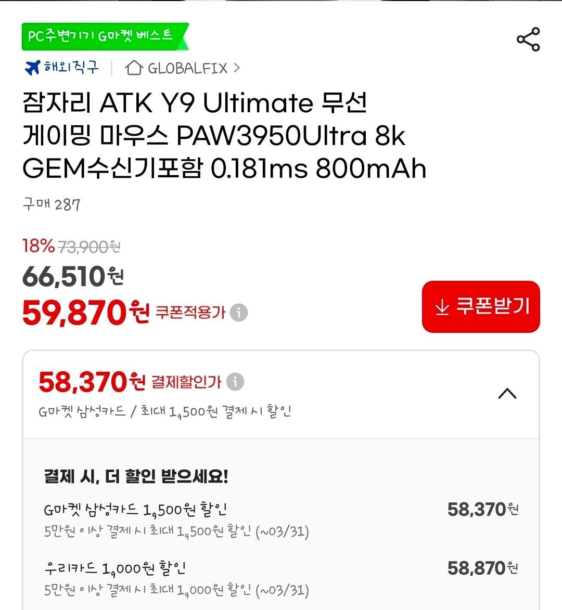
Task: Tap the overseas direct purchase airplane icon
Action: tap(33, 68)
